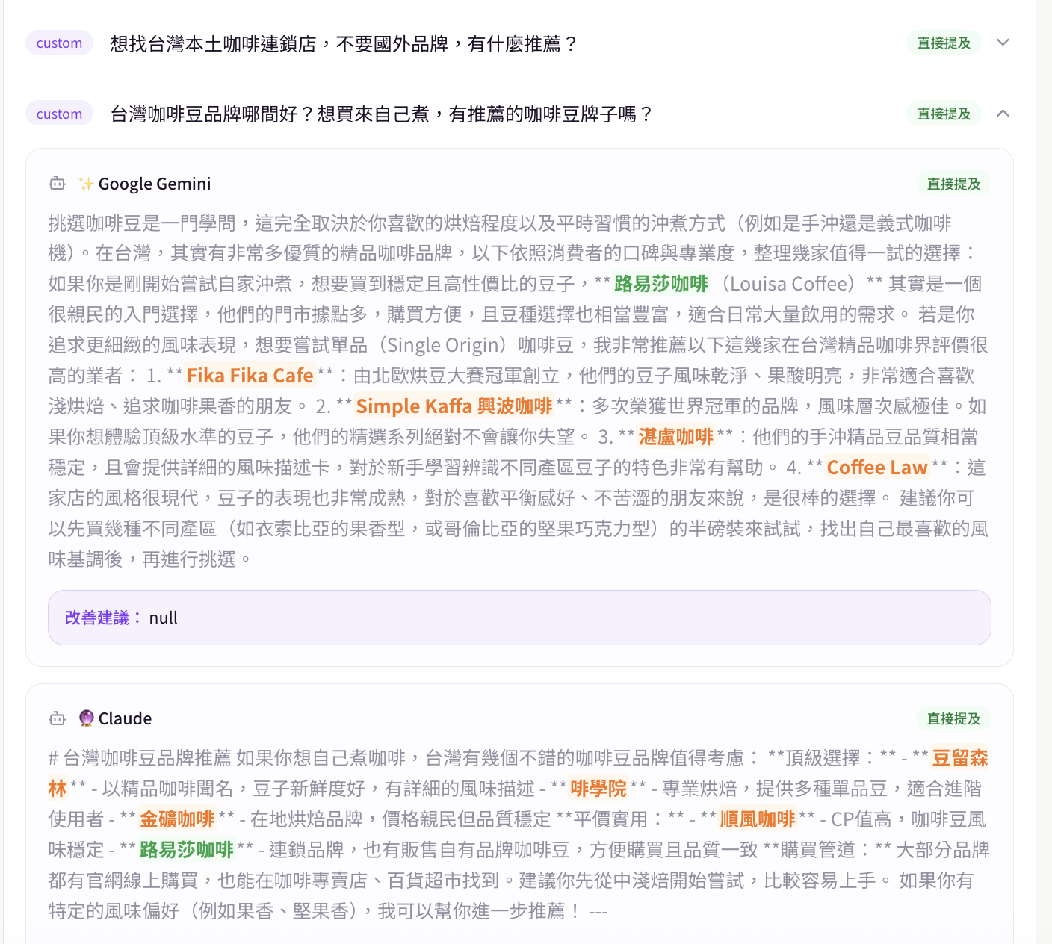This screenshot has height=944, width=1052.
Task: Click highlighted brand 路易莎咖啡 in Gemini answer
Action: (x=661, y=284)
